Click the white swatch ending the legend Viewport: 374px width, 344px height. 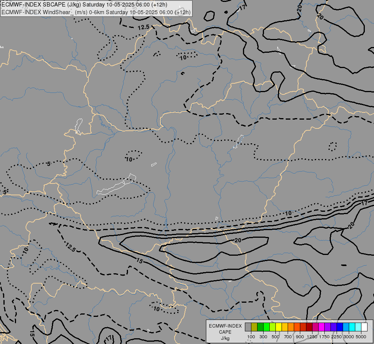[x=364, y=327]
